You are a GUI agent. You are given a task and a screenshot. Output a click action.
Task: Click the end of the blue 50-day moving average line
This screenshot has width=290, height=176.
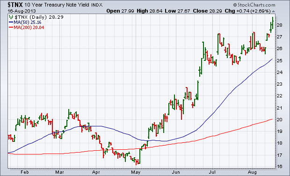[272, 59]
